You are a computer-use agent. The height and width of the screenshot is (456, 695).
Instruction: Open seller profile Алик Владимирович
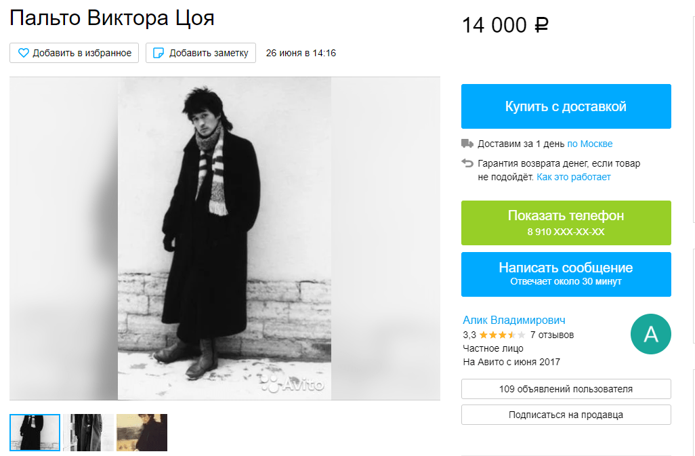513,320
